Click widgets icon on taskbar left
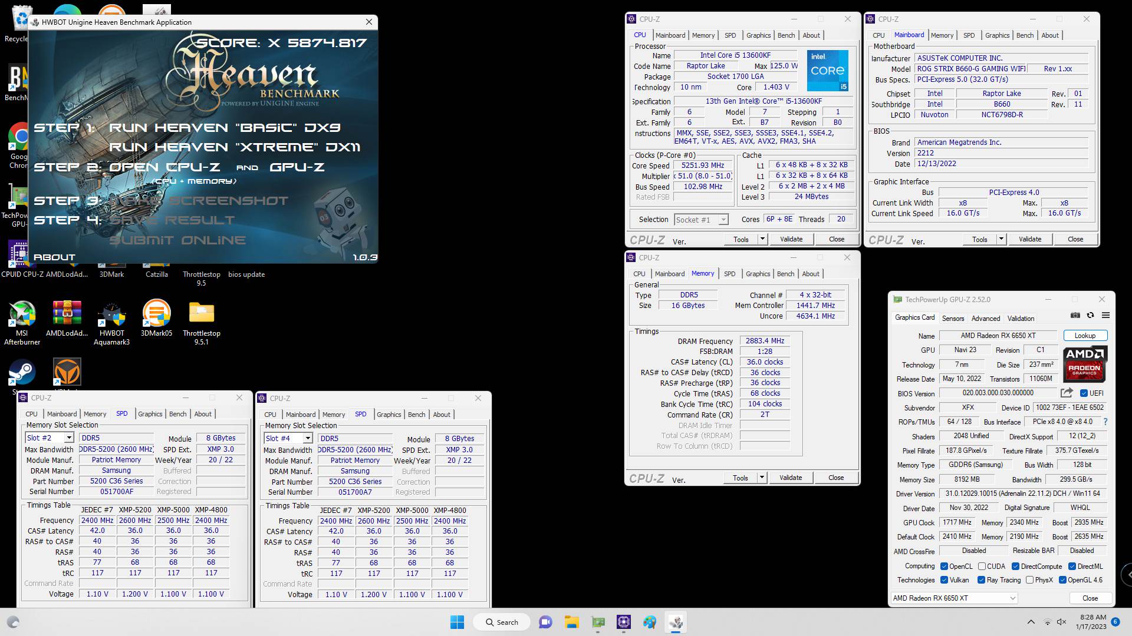 coord(13,622)
